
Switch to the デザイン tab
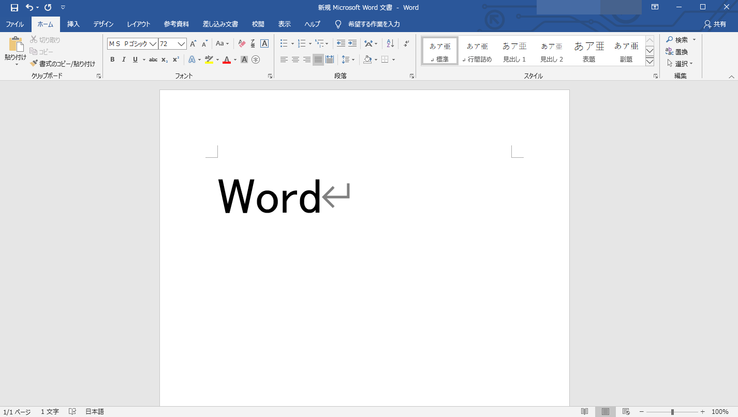click(104, 24)
